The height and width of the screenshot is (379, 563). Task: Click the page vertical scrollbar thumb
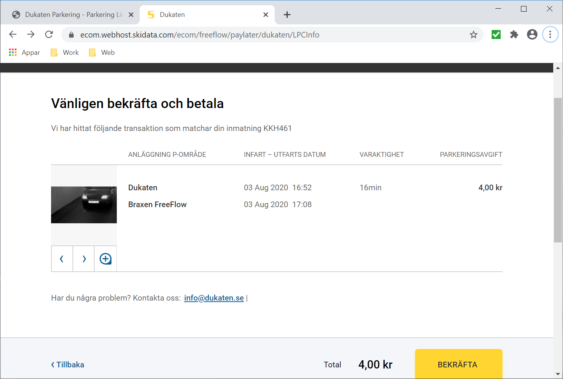(x=558, y=170)
